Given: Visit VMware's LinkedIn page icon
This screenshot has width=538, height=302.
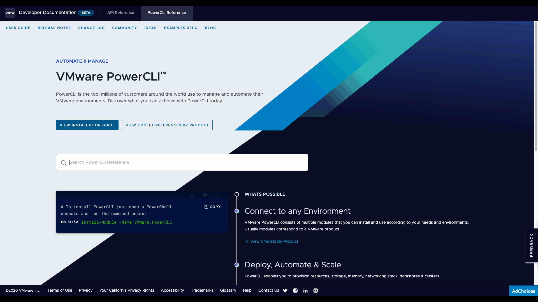Looking at the screenshot, I should (305, 291).
